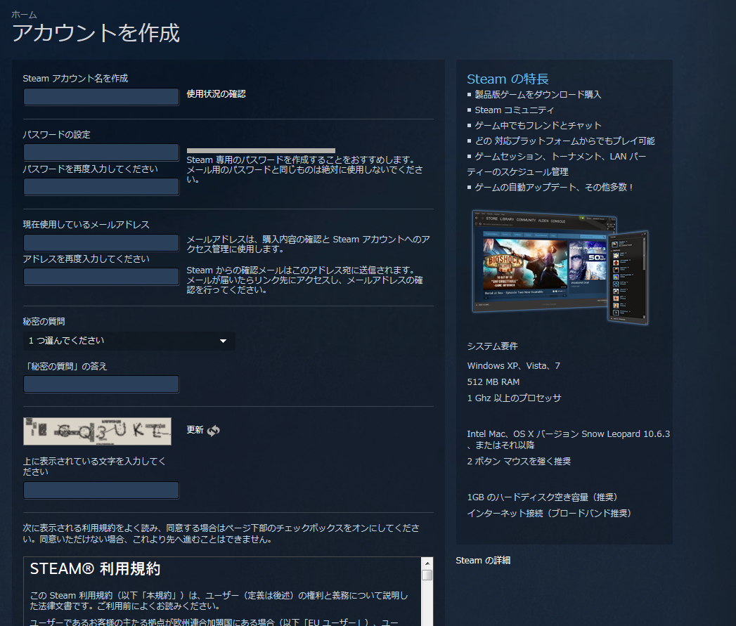Click the ホーム breadcrumb link
Screen dimensions: 736x626
click(x=24, y=15)
